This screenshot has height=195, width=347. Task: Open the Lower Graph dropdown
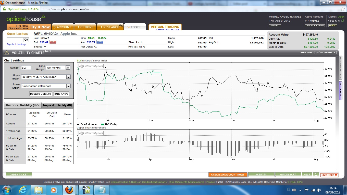tap(68, 86)
